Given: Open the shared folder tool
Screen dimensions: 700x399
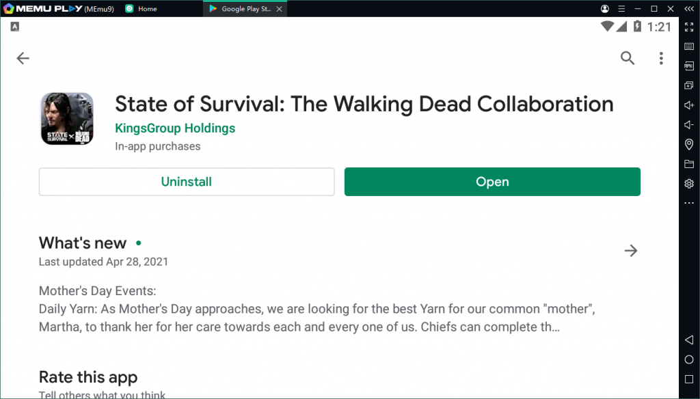Looking at the screenshot, I should pyautogui.click(x=689, y=164).
